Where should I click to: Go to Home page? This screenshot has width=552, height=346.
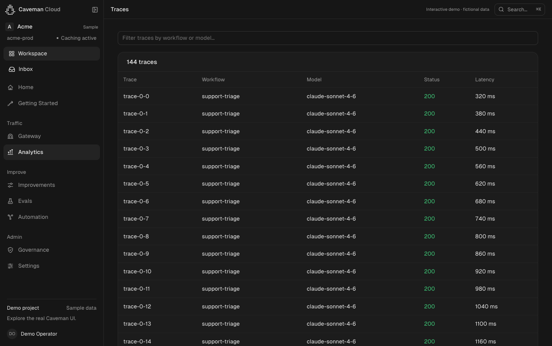coord(51,87)
